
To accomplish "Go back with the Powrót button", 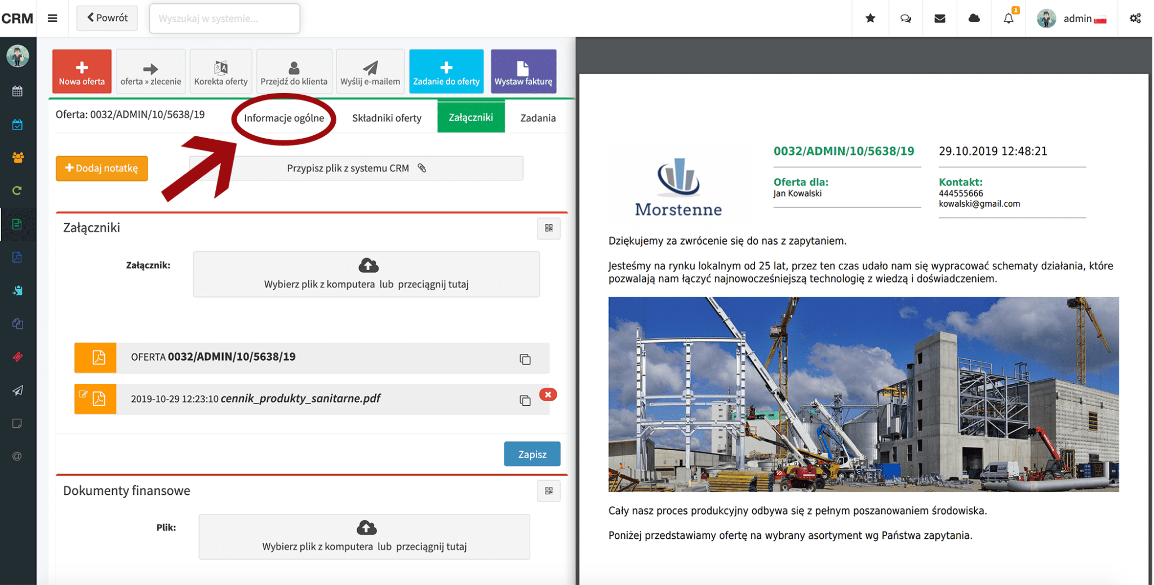I will tap(107, 18).
